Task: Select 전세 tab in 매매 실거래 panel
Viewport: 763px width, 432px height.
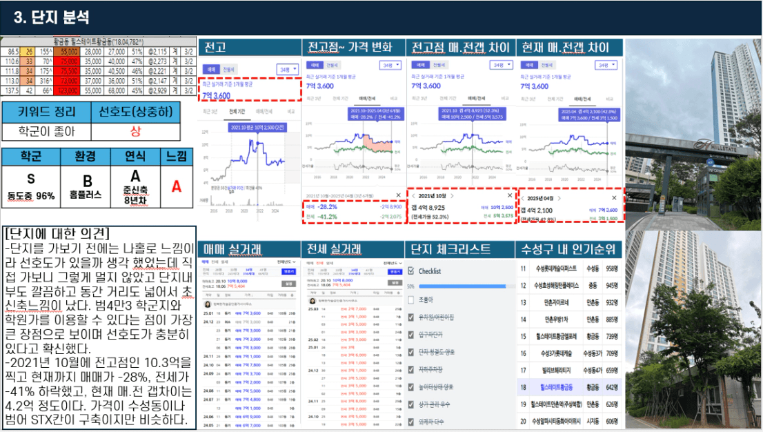Action: 215,262
